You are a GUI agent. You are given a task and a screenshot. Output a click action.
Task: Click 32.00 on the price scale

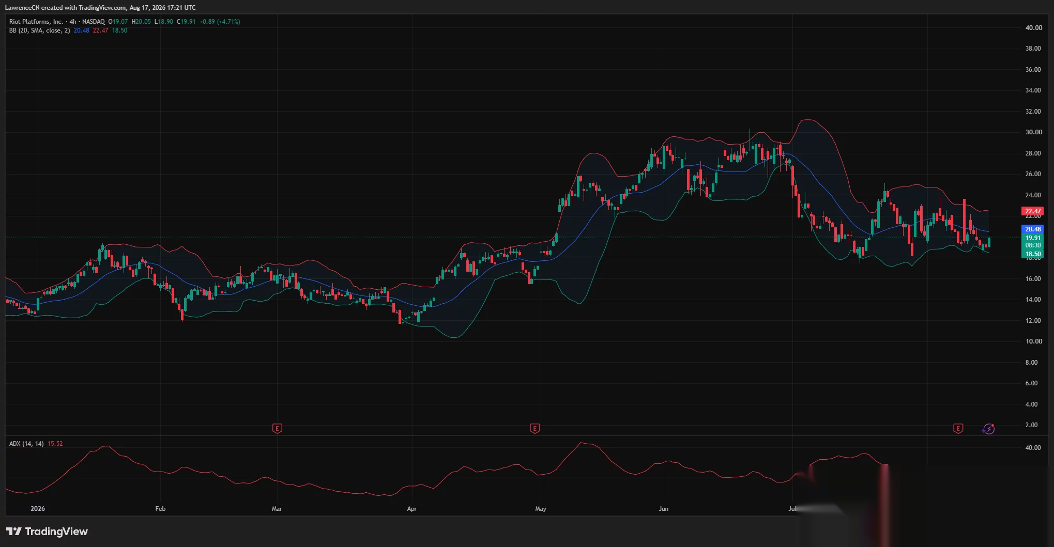(1033, 112)
